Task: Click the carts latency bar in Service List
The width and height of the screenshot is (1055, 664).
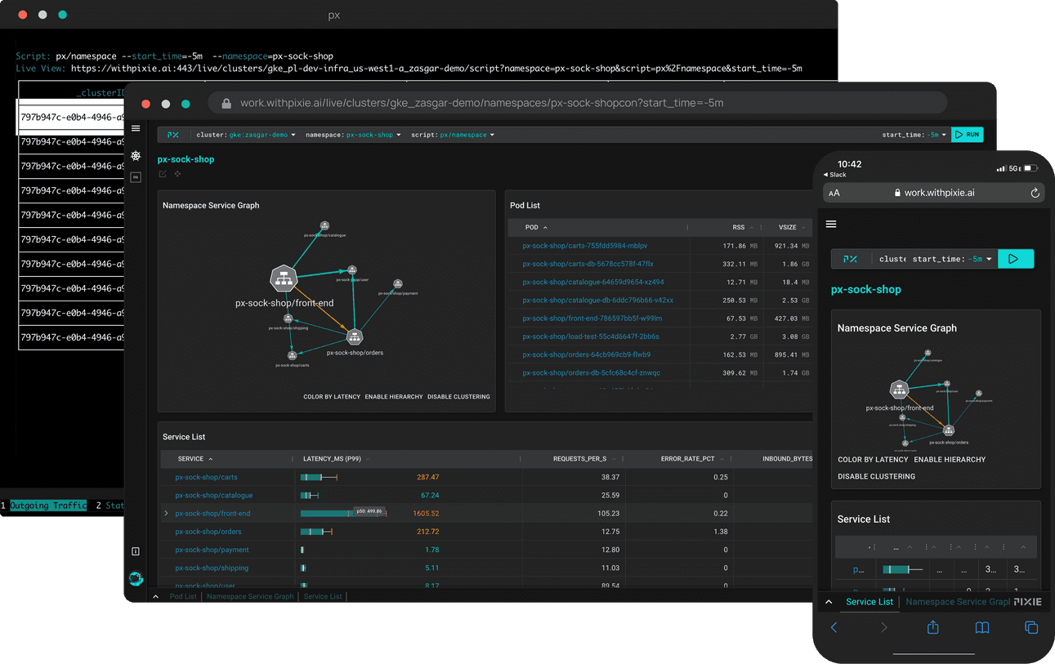Action: tap(319, 477)
